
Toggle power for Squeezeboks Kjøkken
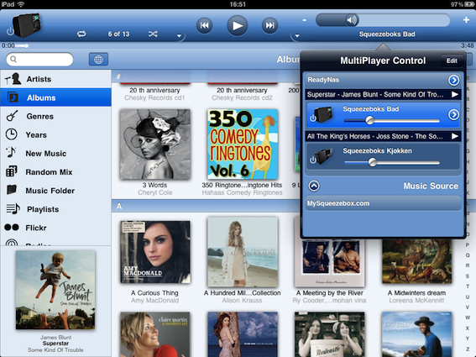coord(312,160)
